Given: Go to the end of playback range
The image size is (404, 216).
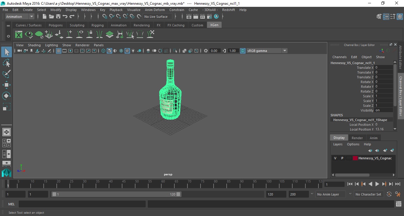Looking at the screenshot, I should 397,184.
